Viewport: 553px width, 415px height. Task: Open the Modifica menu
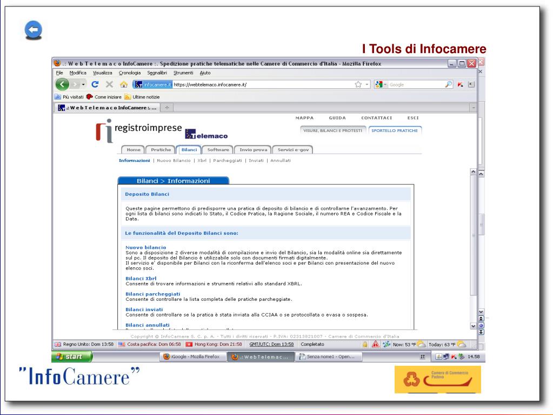[x=78, y=73]
